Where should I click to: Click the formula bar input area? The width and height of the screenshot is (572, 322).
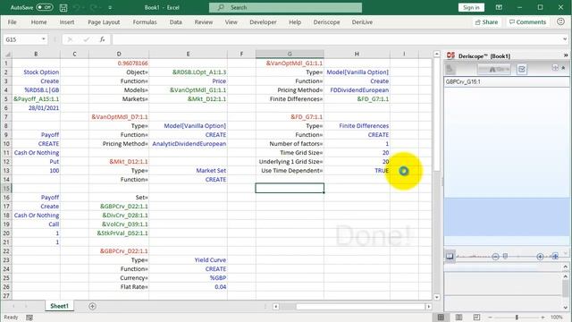point(336,39)
